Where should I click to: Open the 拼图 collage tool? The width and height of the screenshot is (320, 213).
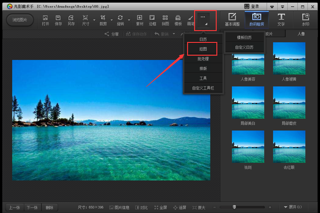pyautogui.click(x=165, y=20)
